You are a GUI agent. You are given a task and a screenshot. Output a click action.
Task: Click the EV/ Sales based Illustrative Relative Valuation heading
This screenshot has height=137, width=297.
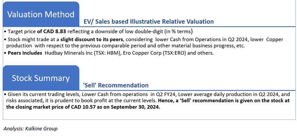coord(149,21)
